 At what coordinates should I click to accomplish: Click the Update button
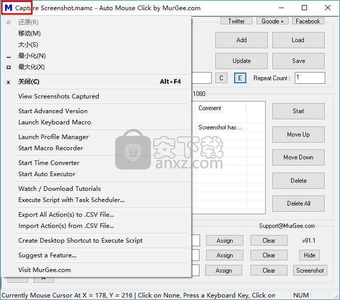(241, 61)
